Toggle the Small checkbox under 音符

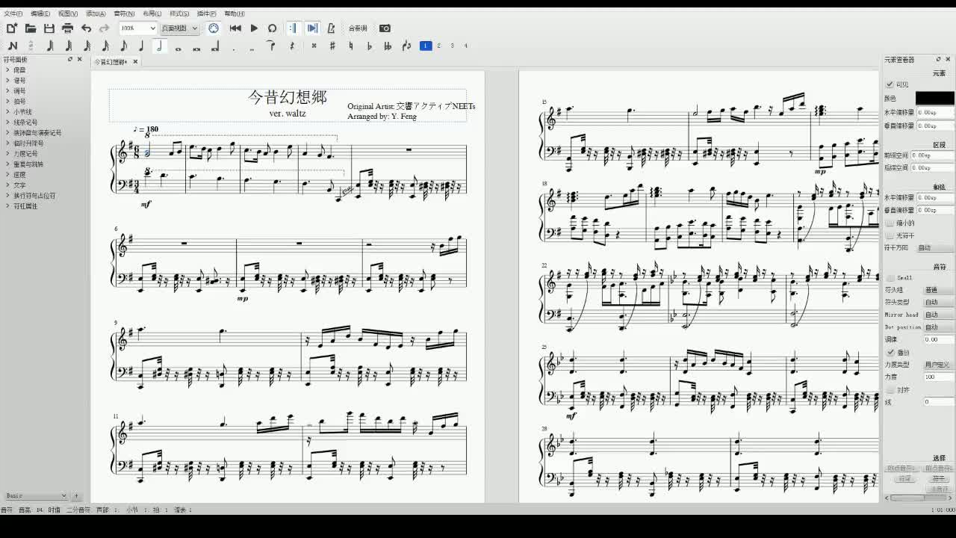coord(890,278)
